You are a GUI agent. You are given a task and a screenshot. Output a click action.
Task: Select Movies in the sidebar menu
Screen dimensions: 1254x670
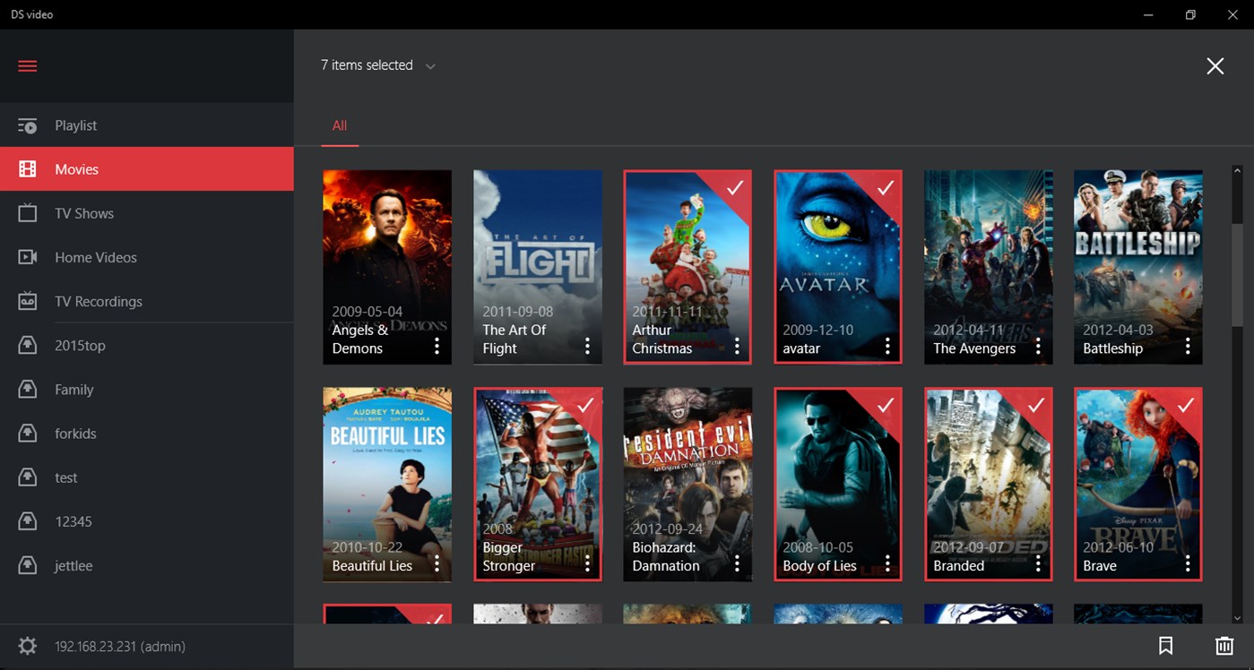(77, 168)
